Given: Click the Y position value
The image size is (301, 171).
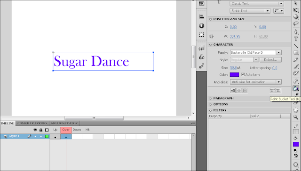Looking at the screenshot, I should (x=262, y=27).
